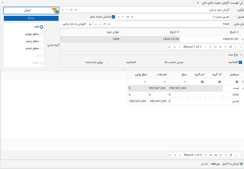Uncheck the افتتاحیه document type checkbox
This screenshot has width=244, height=169.
[240, 63]
